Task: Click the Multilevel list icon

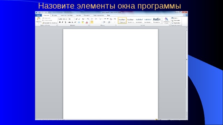Action: (100, 19)
